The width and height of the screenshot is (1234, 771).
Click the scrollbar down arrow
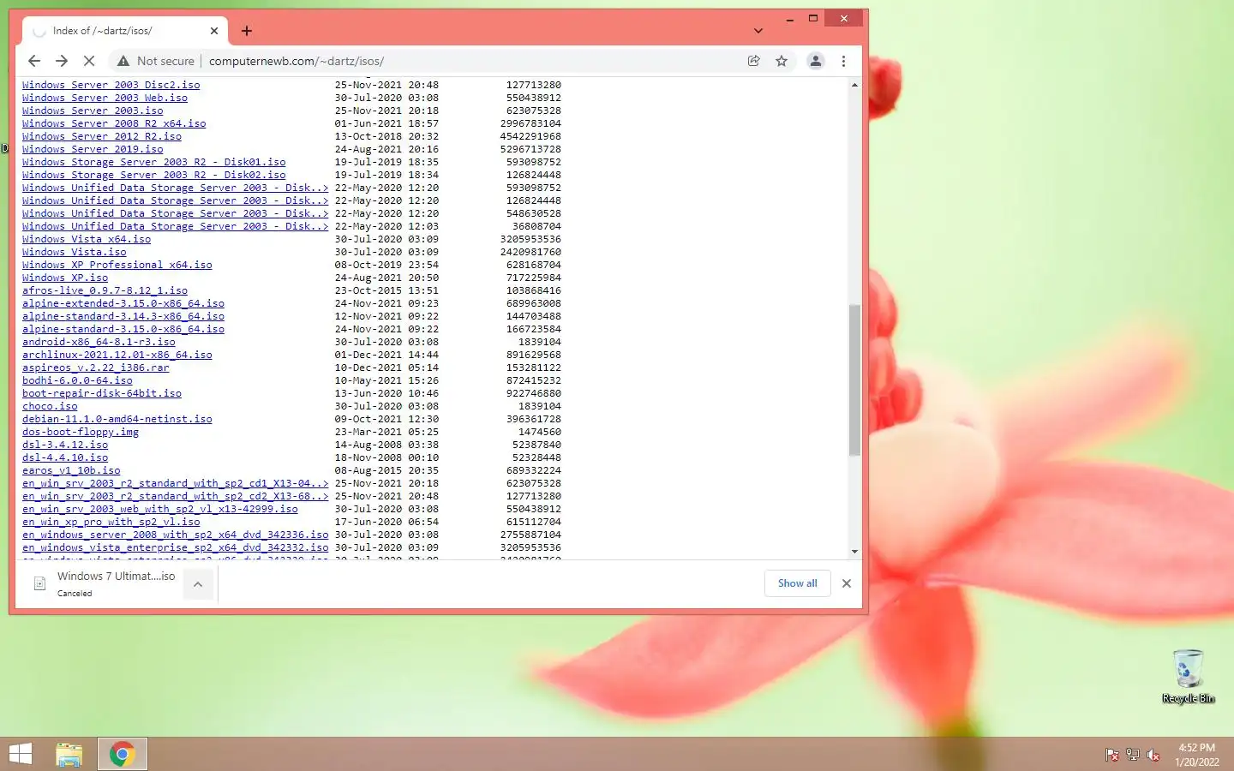click(854, 552)
